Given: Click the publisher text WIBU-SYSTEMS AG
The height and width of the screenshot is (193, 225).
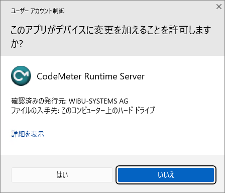Looking at the screenshot, I should click(x=98, y=101).
